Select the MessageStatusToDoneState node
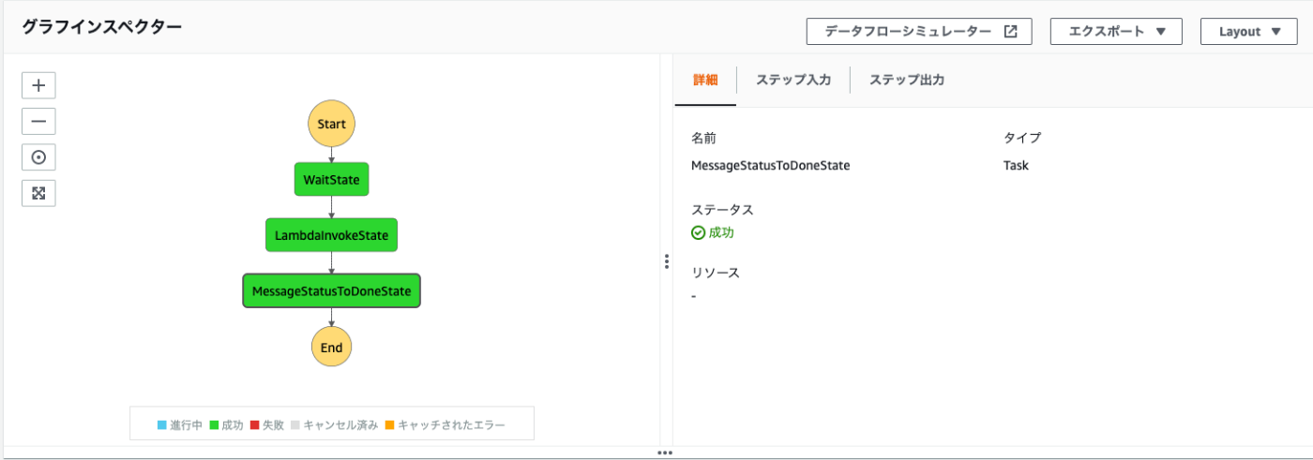The width and height of the screenshot is (1313, 460). (331, 291)
